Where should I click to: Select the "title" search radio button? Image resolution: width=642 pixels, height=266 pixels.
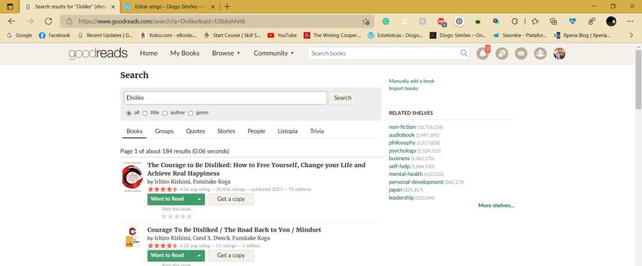pos(145,113)
